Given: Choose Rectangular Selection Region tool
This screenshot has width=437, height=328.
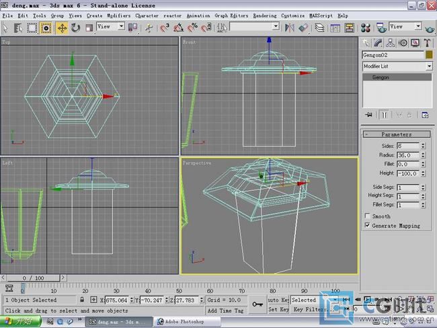Looking at the screenshot, I should (32, 28).
